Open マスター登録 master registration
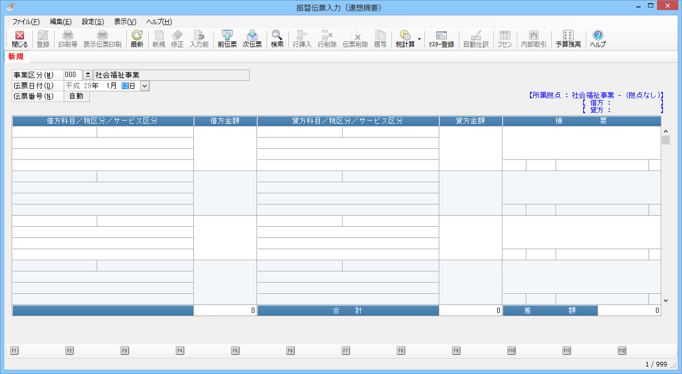Screen dimensions: 682x374 pyautogui.click(x=441, y=39)
